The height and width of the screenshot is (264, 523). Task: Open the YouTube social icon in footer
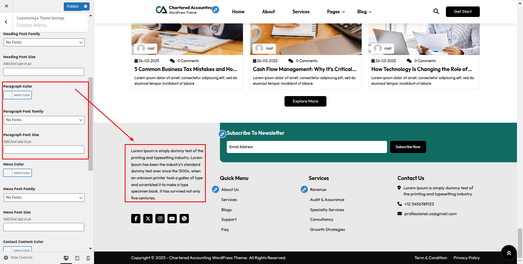pyautogui.click(x=172, y=219)
